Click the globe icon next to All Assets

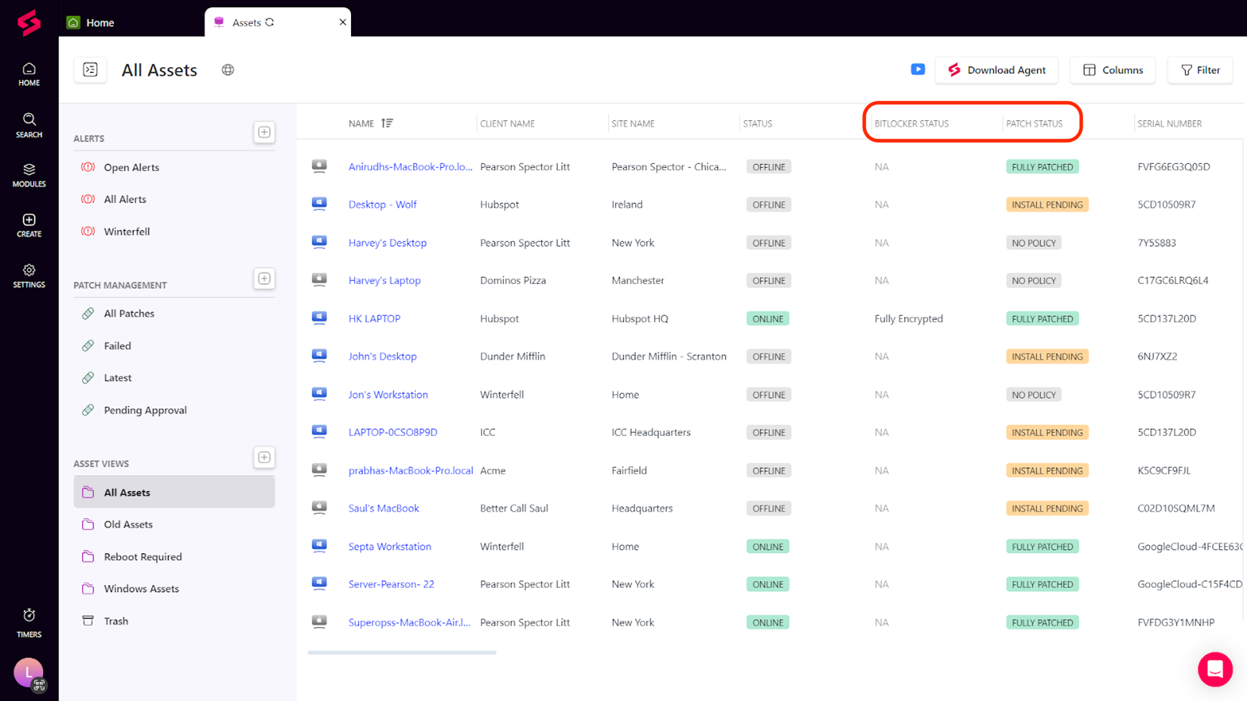(x=228, y=70)
